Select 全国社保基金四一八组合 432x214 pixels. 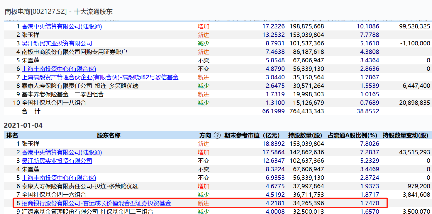pos(54,103)
